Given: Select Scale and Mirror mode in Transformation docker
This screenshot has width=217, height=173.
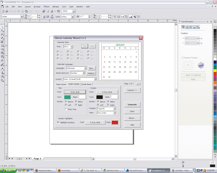Looking at the screenshot, I should [190, 27].
